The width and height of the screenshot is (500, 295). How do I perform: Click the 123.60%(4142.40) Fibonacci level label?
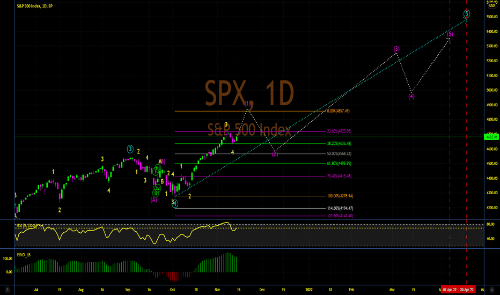pos(340,216)
